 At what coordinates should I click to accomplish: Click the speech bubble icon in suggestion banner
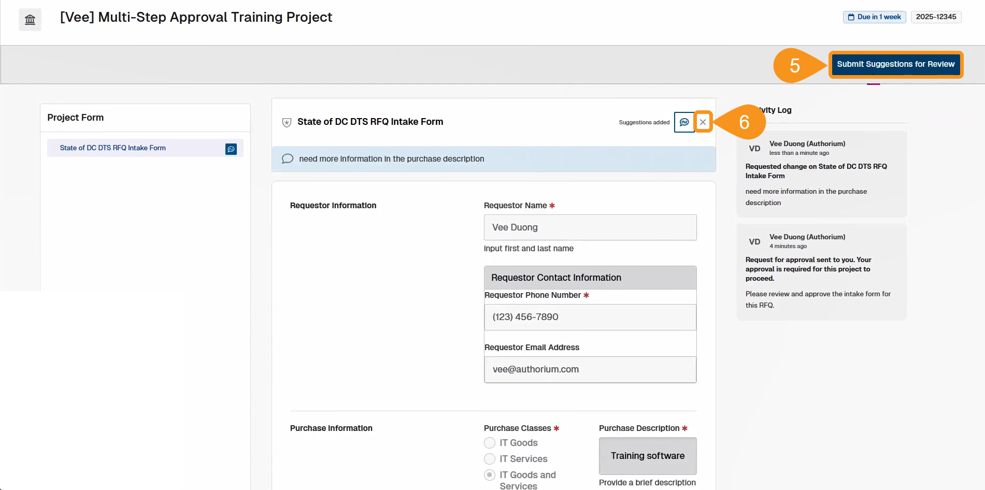point(288,158)
